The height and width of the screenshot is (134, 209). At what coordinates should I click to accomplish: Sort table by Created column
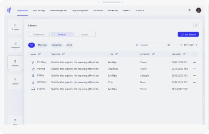[x=184, y=54]
